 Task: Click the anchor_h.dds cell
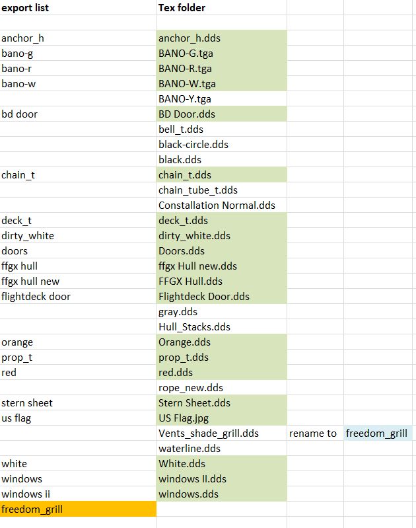click(221, 38)
